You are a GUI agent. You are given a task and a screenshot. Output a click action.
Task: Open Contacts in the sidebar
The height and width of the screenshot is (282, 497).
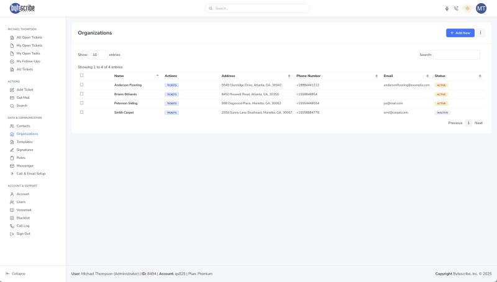coord(23,125)
